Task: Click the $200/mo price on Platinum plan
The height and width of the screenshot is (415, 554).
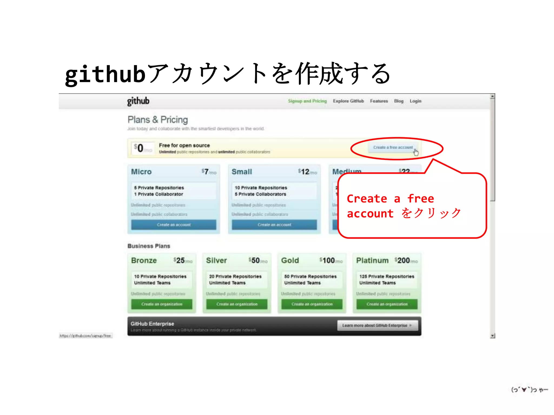Action: click(406, 260)
